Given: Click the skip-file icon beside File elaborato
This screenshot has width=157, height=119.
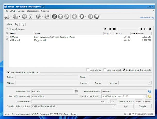Looking at the screenshot, I should [x=76, y=91].
